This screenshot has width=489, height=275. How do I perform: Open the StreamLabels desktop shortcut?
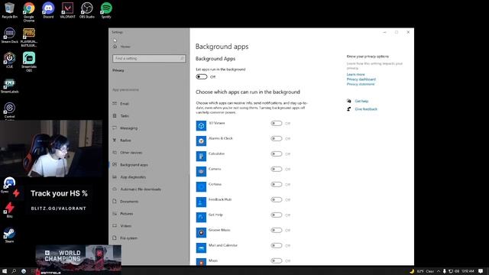pyautogui.click(x=9, y=86)
